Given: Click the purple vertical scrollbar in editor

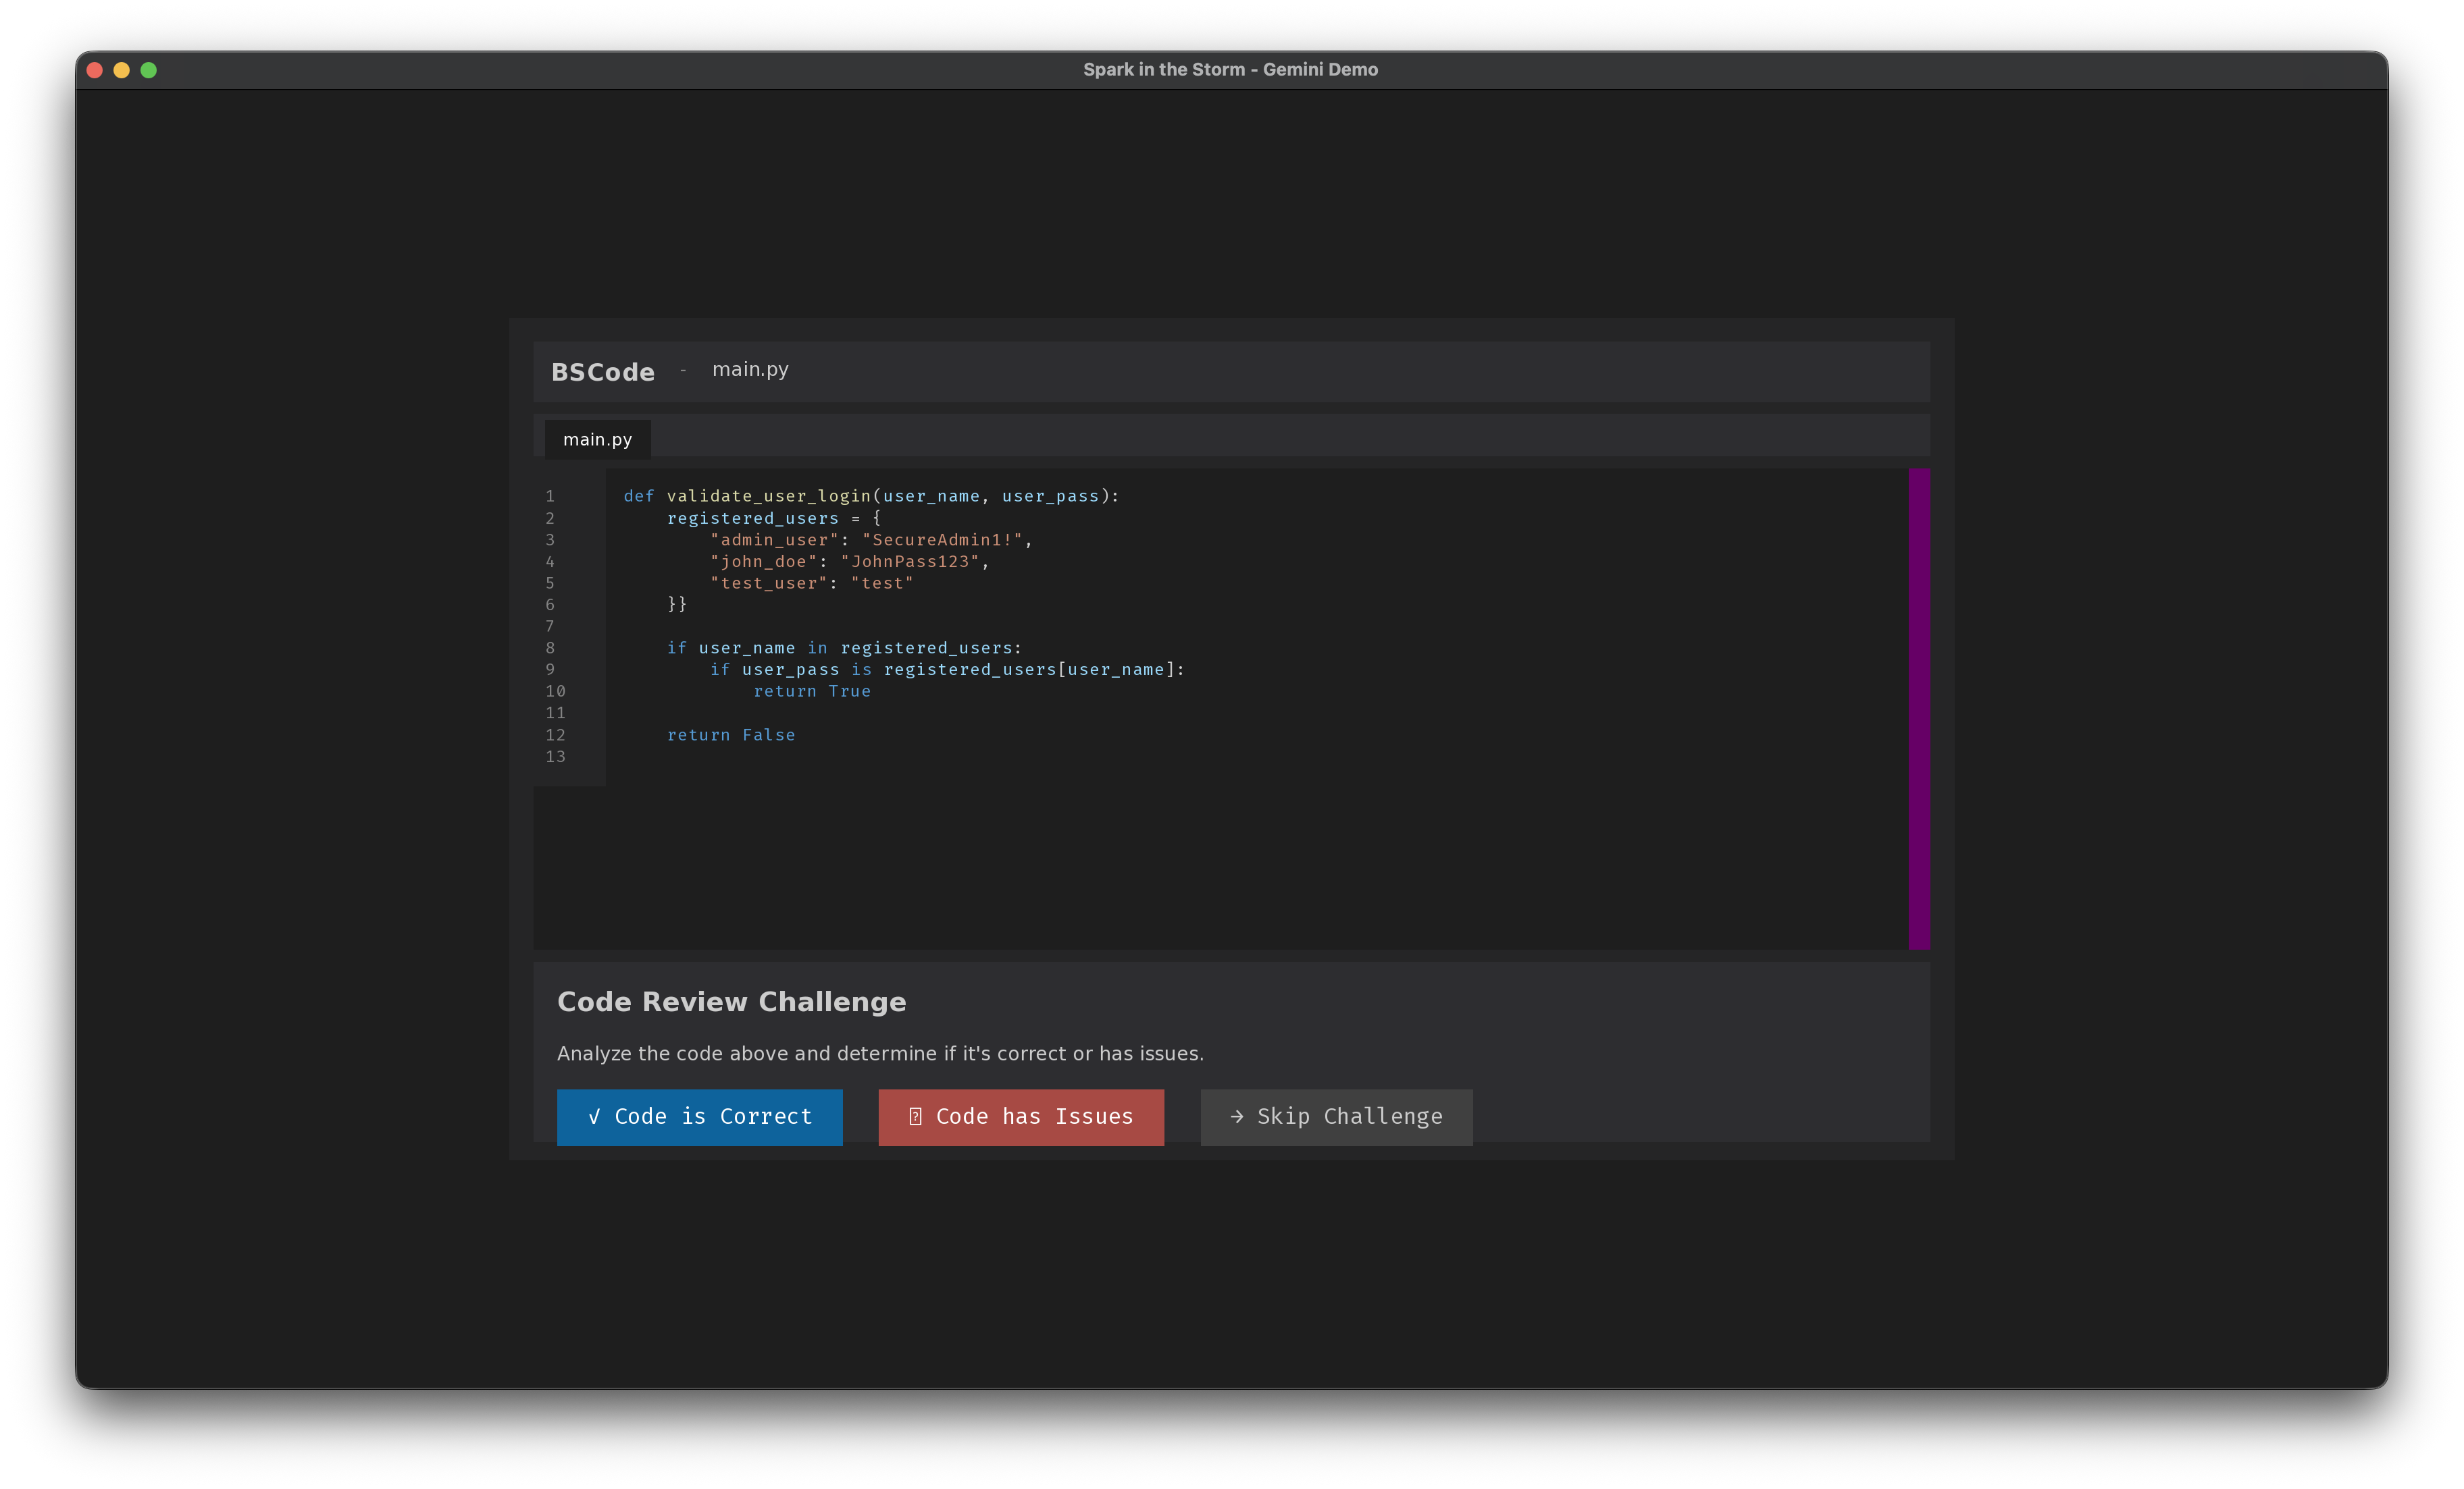Looking at the screenshot, I should pos(1918,707).
